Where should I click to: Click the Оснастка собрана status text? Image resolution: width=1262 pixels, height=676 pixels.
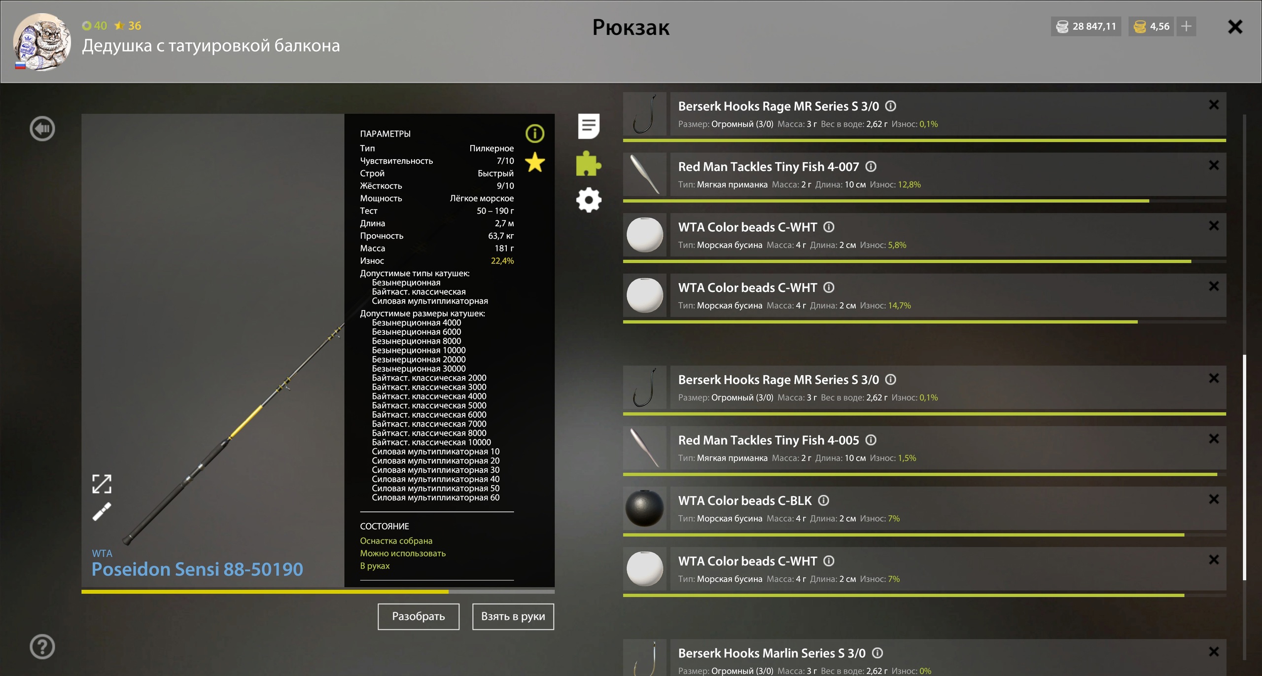[396, 541]
